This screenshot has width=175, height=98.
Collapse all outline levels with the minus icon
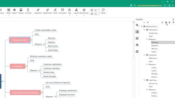coord(144,22)
